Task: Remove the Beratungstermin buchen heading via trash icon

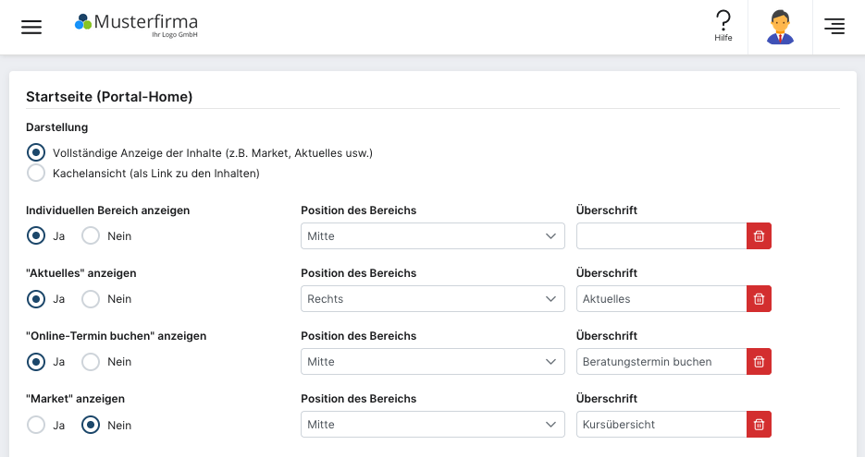Action: 759,362
